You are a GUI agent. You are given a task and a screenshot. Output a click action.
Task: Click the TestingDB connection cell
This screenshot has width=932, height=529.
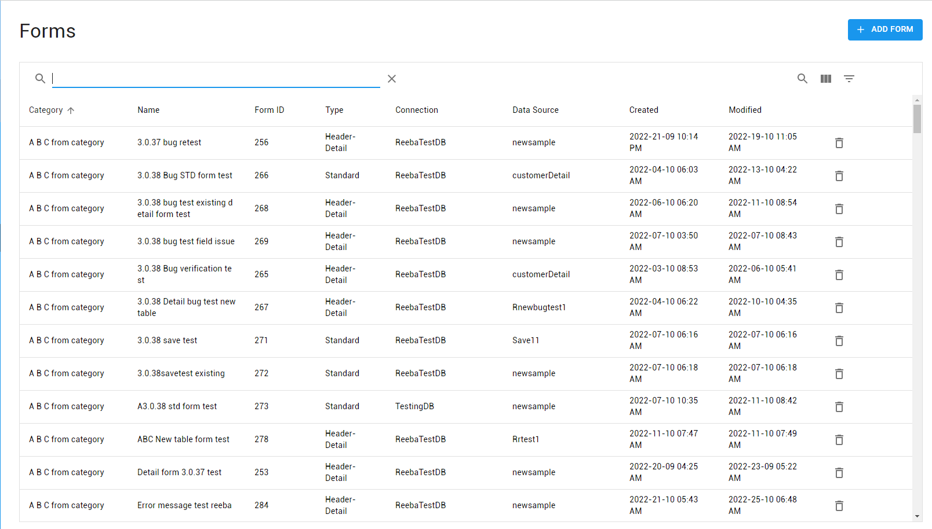click(x=415, y=406)
